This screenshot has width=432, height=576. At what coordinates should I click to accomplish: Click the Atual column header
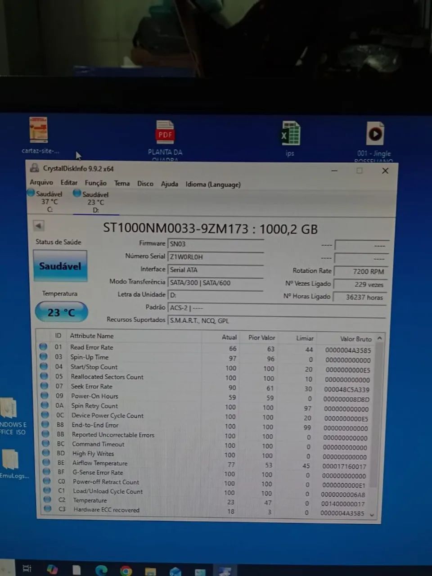pyautogui.click(x=229, y=337)
